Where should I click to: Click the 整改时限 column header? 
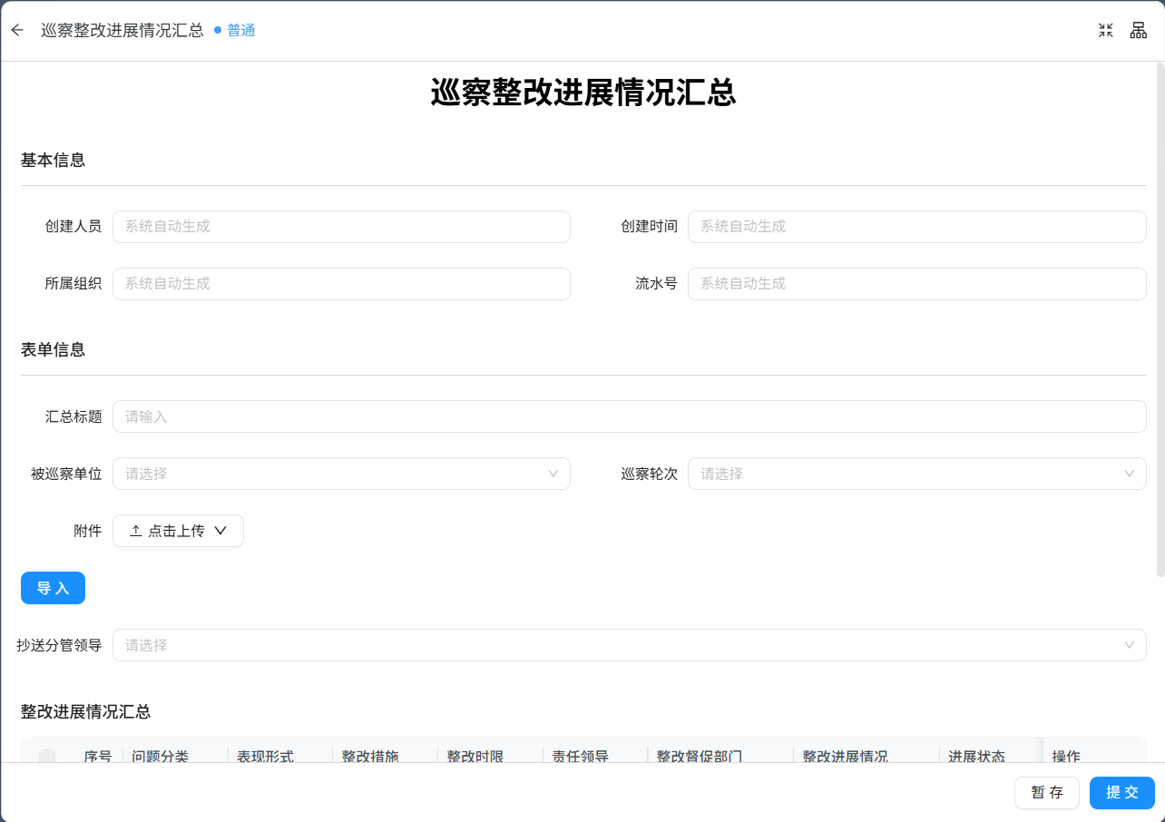pos(475,756)
